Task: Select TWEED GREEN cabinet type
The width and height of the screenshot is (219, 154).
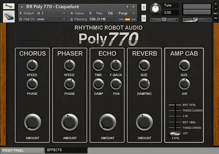Action: (x=192, y=128)
